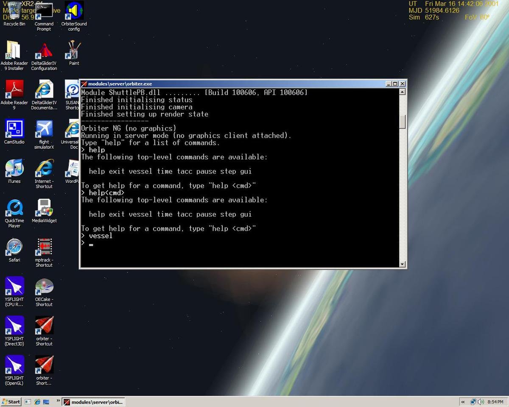Open the WordPad icon behind the console
Image resolution: width=509 pixels, height=407 pixels.
(x=72, y=171)
